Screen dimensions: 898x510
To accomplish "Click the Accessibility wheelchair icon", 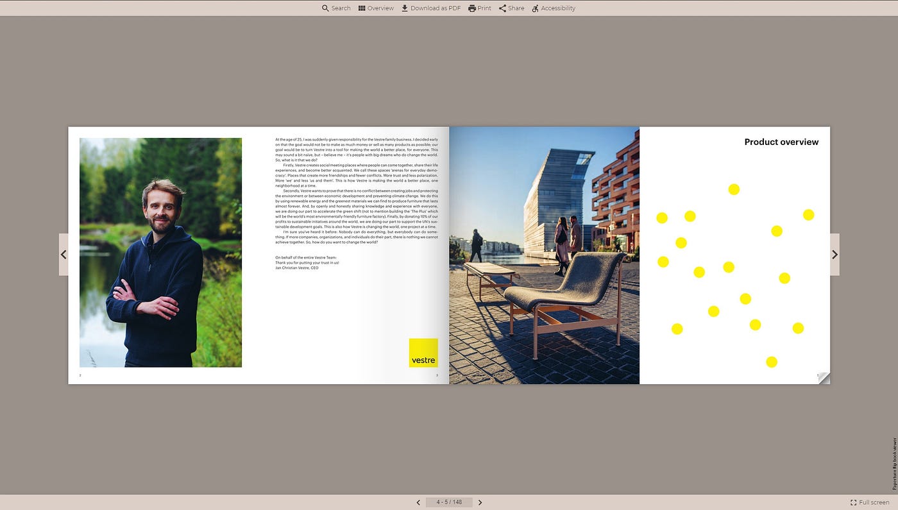I will coord(536,8).
